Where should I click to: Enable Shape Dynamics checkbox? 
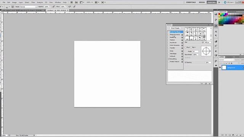(169, 35)
